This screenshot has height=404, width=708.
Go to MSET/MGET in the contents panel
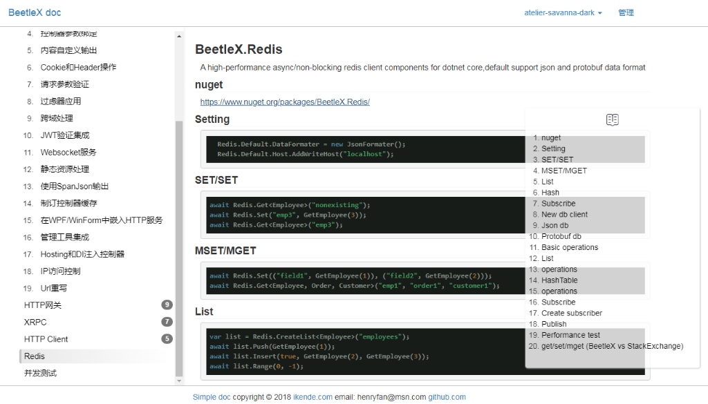tap(563, 171)
